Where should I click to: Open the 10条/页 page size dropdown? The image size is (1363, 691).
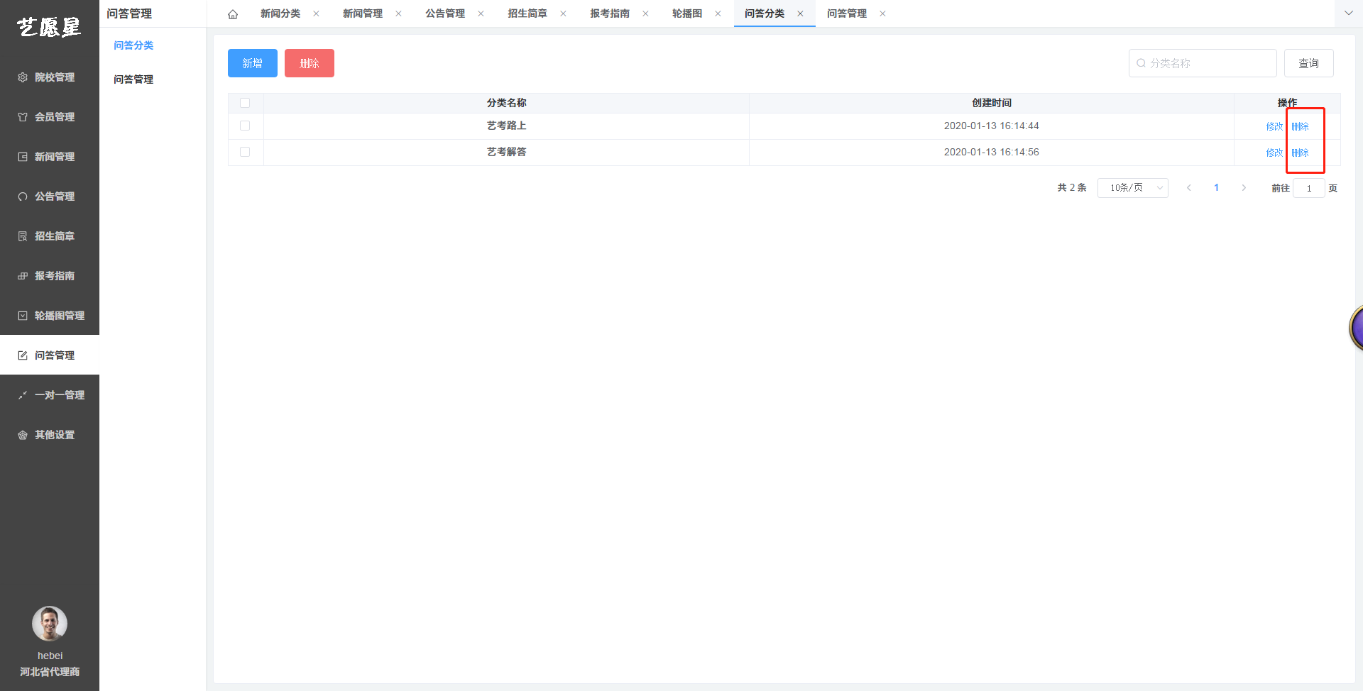pos(1133,188)
